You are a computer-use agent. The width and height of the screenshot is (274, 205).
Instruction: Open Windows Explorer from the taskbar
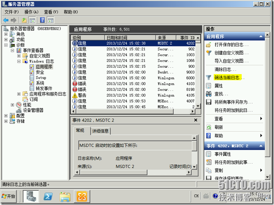pyautogui.click(x=65, y=197)
